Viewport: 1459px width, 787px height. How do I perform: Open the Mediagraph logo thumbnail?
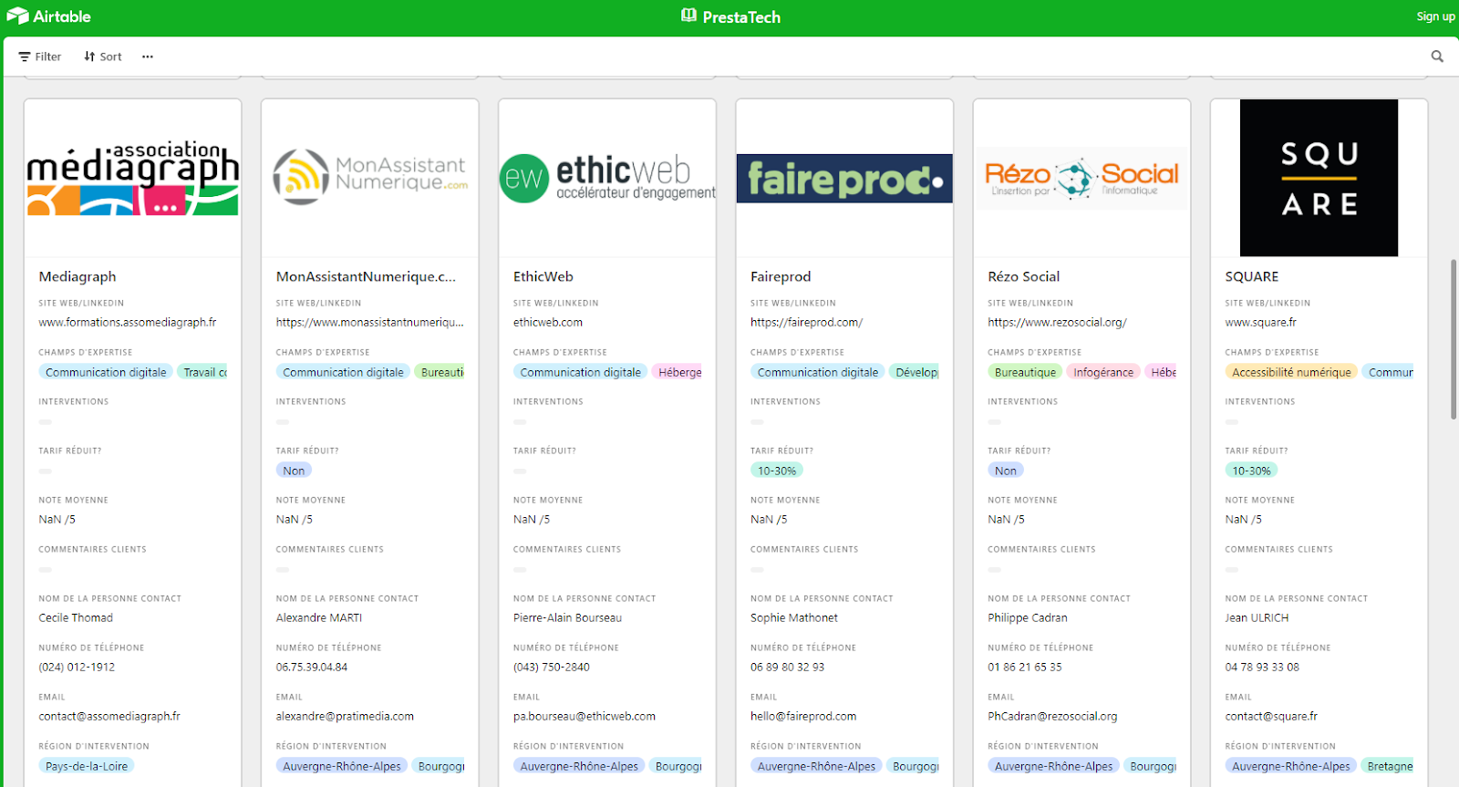[x=133, y=178]
